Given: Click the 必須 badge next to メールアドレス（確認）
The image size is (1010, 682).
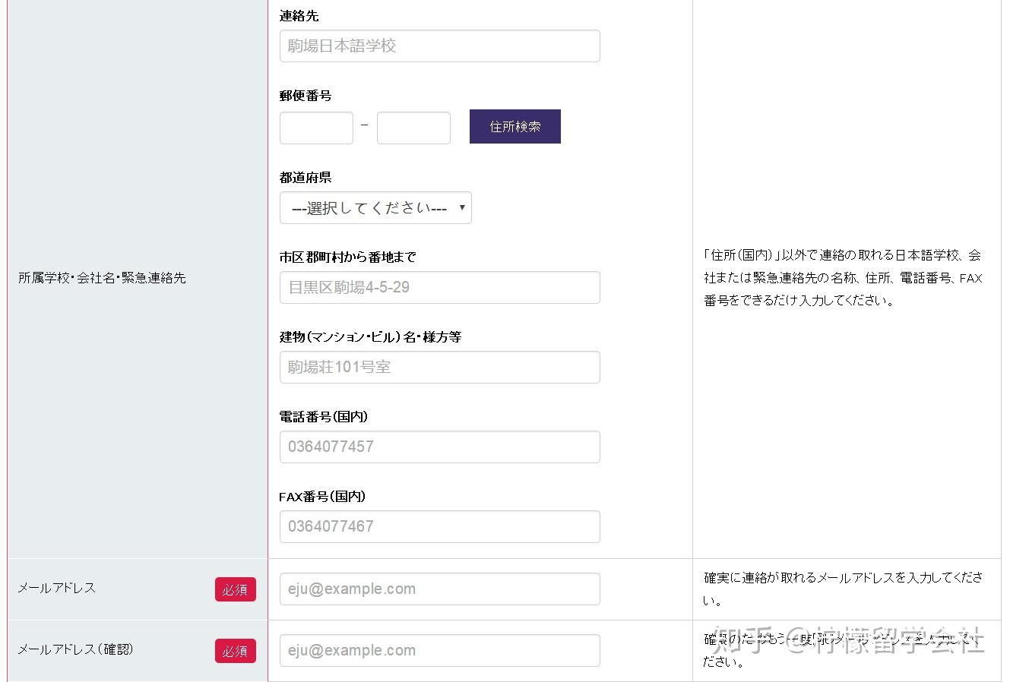Looking at the screenshot, I should (236, 651).
